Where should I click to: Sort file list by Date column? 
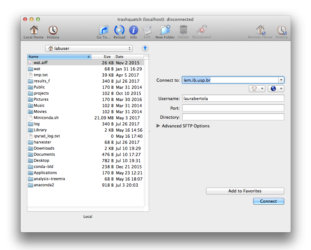pos(129,57)
